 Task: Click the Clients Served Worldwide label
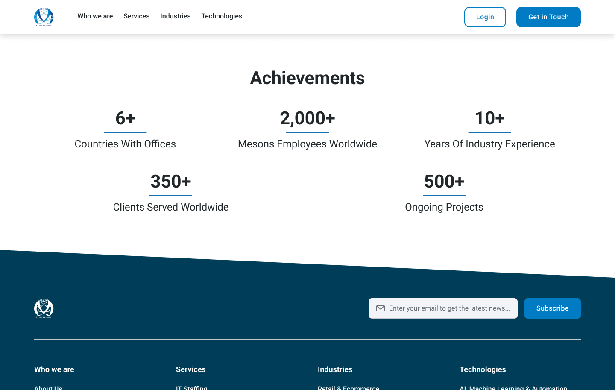point(171,207)
